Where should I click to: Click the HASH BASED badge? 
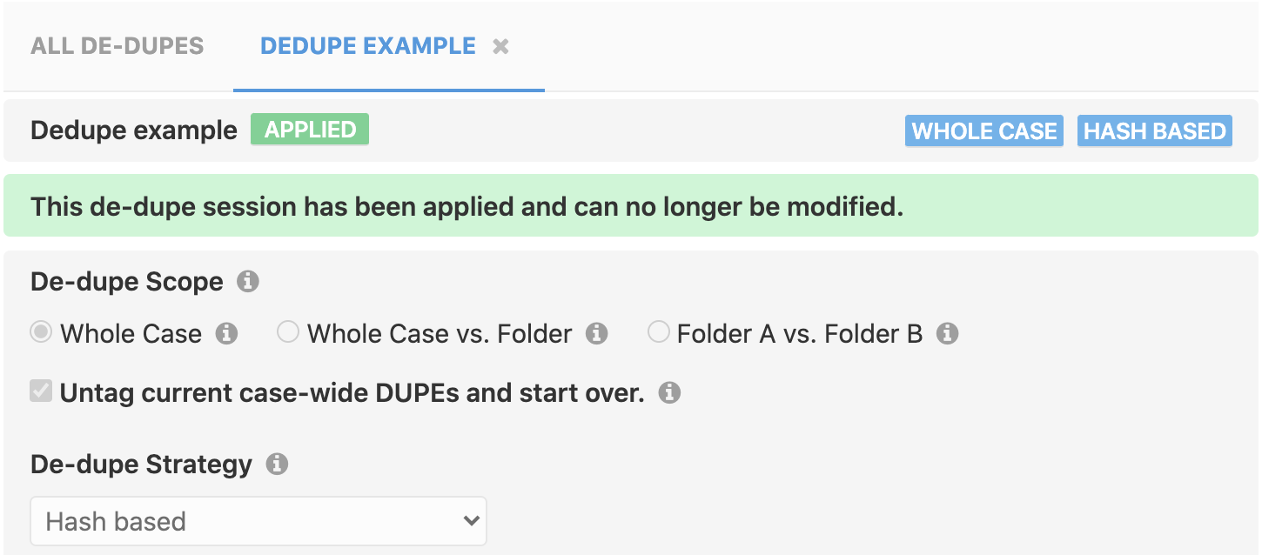tap(1154, 130)
